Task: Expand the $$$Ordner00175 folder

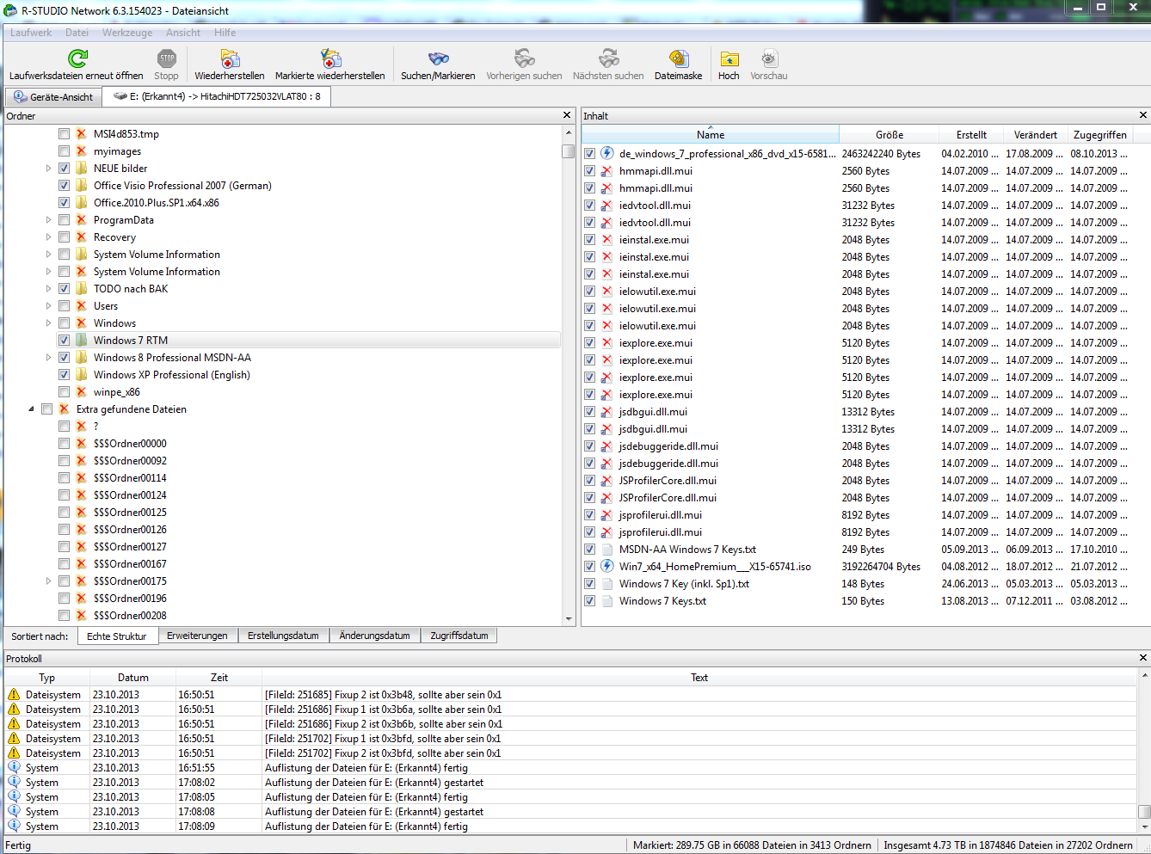Action: tap(49, 581)
